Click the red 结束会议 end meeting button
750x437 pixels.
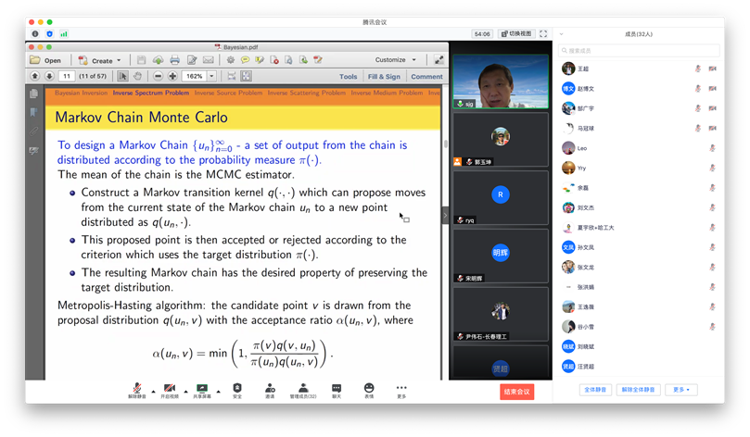tap(516, 392)
